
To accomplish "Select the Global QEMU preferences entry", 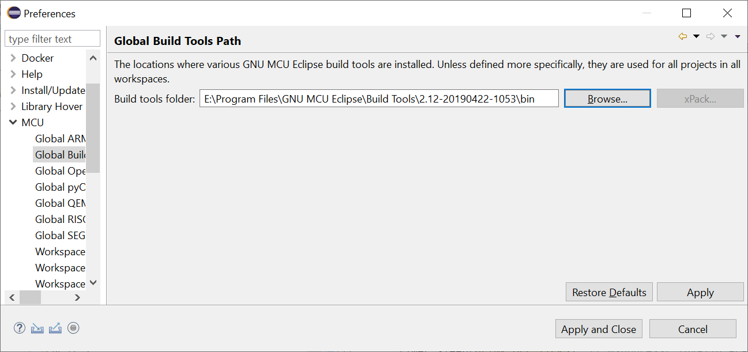I will pos(60,203).
